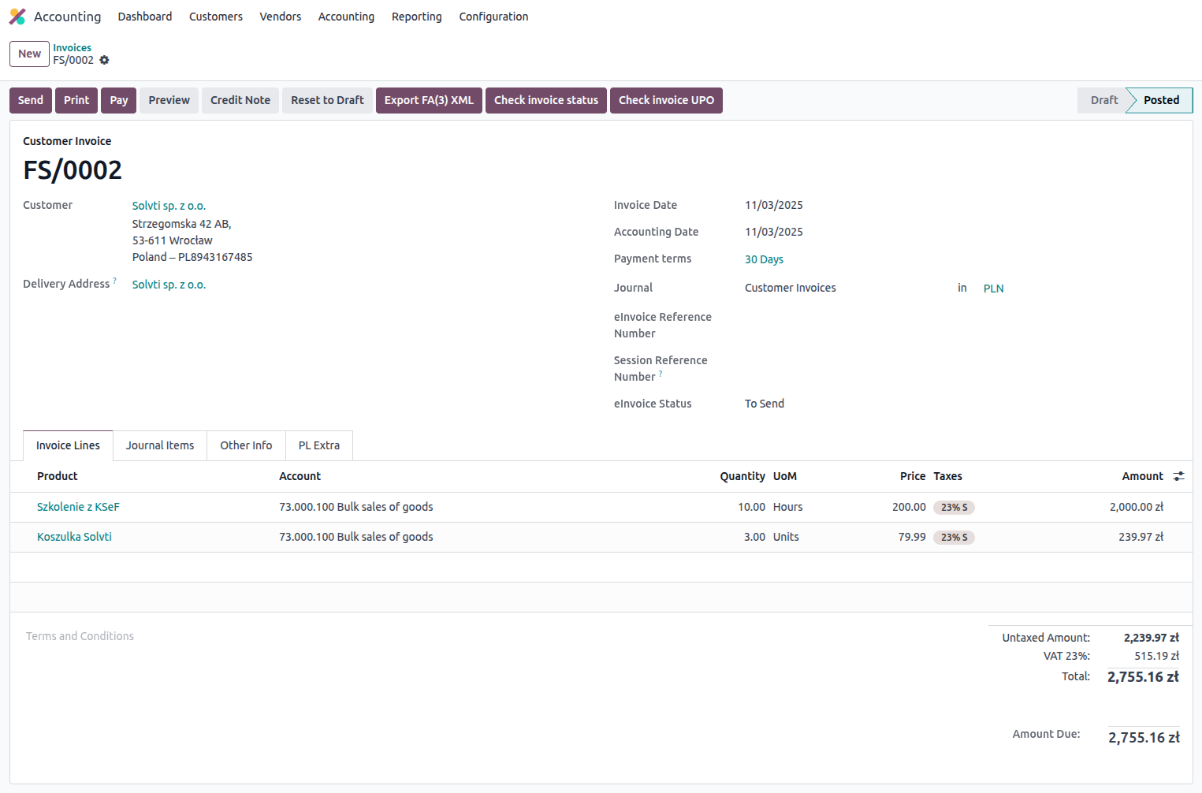
Task: Open the PL Extra tab
Action: tap(319, 445)
